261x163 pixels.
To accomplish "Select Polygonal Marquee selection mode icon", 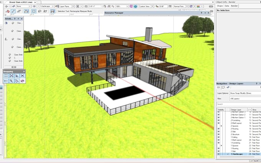I will [45, 11].
